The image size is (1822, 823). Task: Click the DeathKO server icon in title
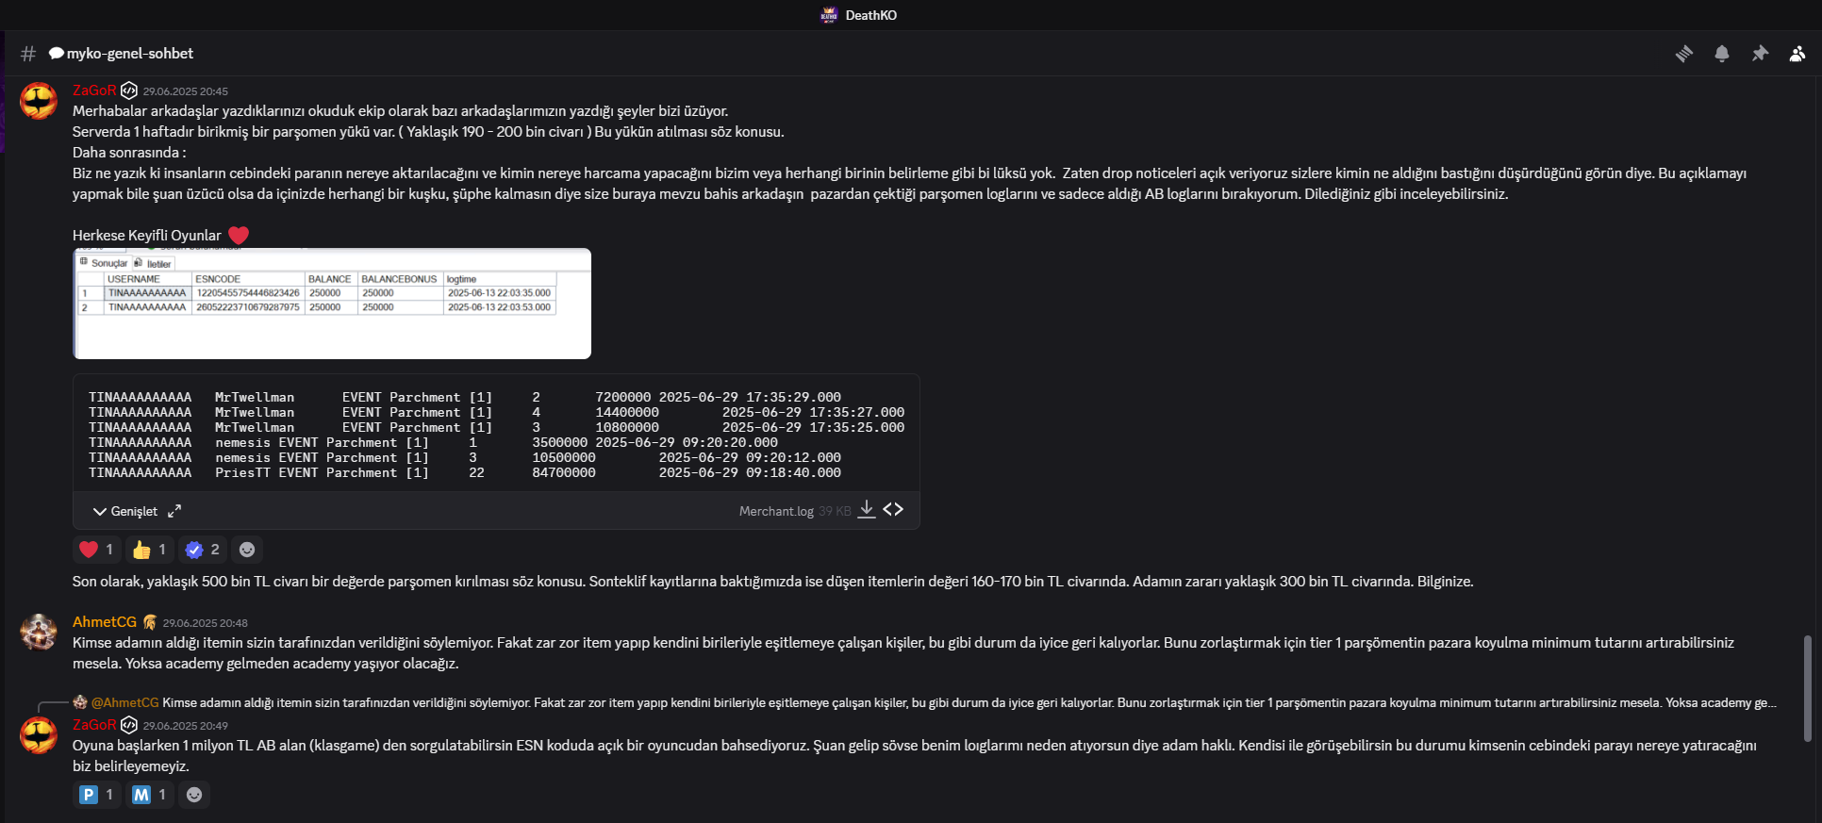point(829,15)
